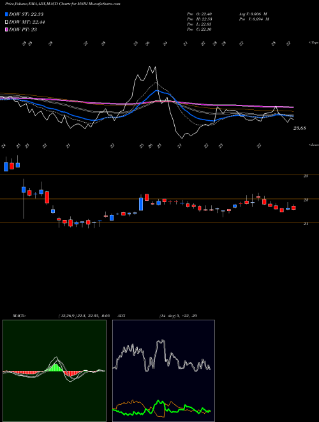Click the 25 price axis label
This screenshot has width=319, height=422.
[306, 176]
